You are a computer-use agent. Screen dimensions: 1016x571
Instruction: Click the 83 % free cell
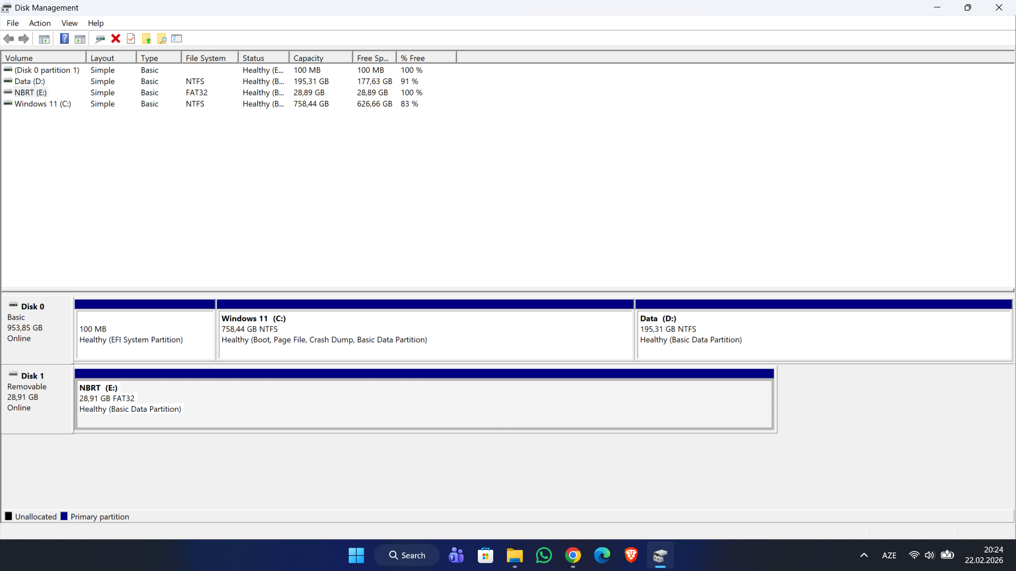tap(410, 104)
